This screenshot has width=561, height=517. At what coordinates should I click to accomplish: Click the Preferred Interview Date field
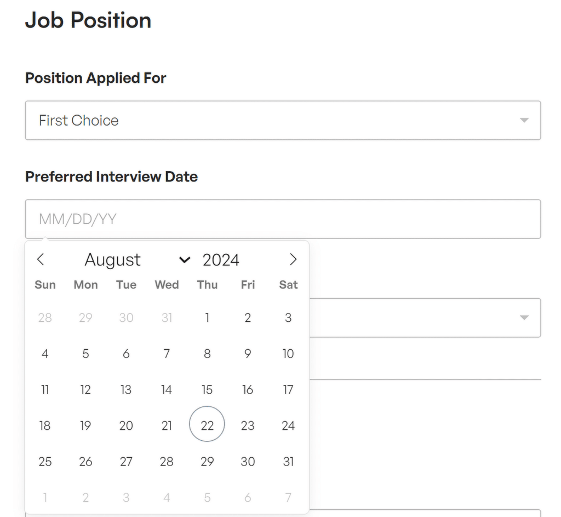pyautogui.click(x=283, y=219)
